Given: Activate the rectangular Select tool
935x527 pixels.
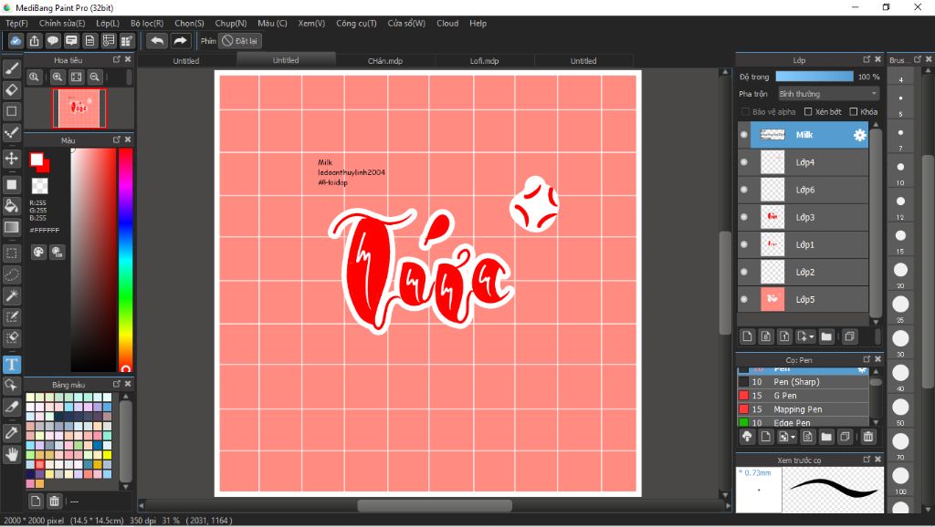Looking at the screenshot, I should [x=11, y=253].
